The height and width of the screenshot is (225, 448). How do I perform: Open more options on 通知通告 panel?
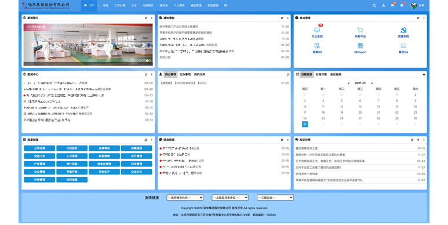pyautogui.click(x=287, y=18)
